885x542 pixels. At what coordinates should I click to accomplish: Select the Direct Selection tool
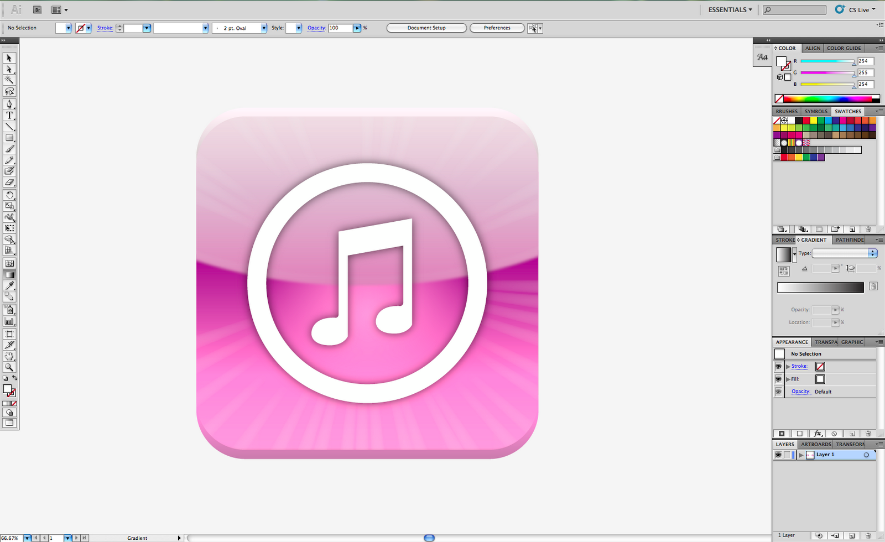pos(9,69)
